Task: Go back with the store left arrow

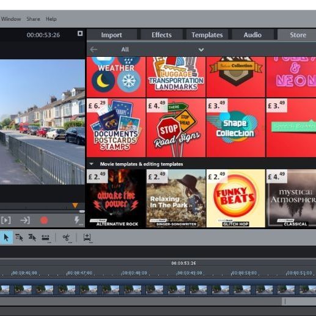Action: coord(94,50)
